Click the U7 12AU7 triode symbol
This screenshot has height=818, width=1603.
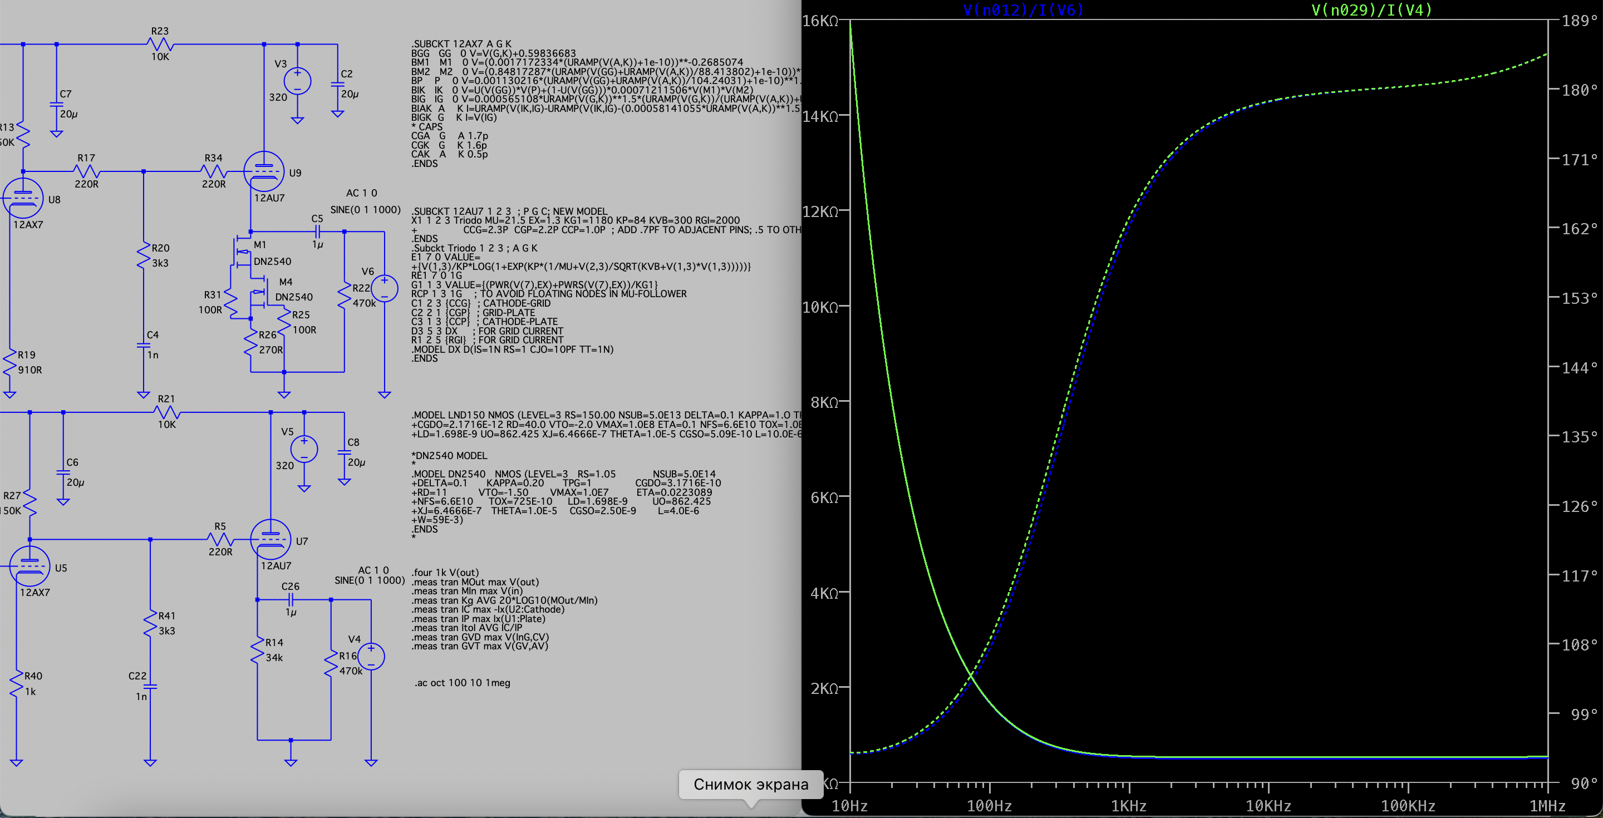click(x=270, y=539)
